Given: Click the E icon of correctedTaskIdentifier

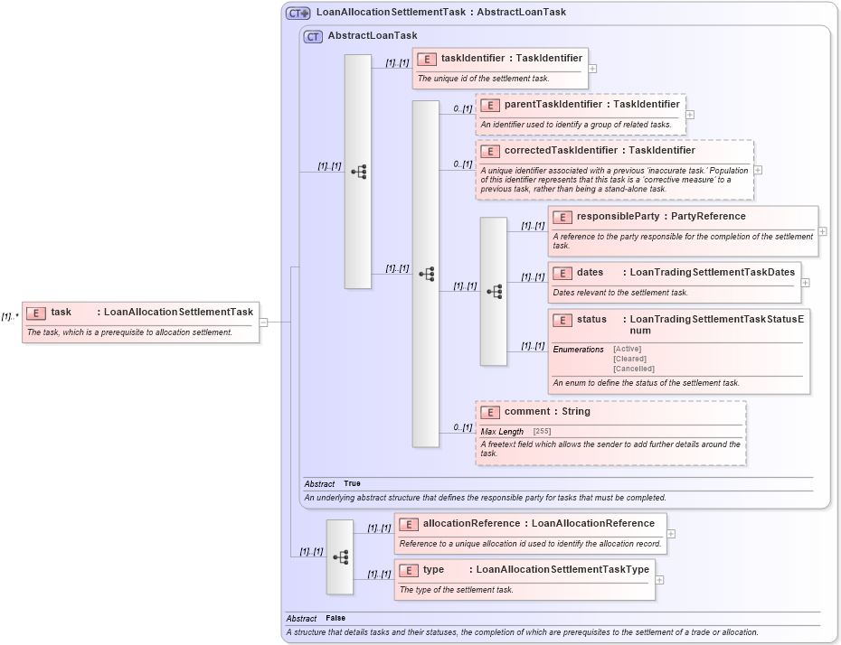Looking at the screenshot, I should point(491,151).
